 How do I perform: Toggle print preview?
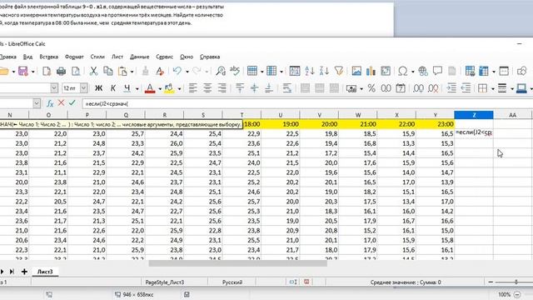[x=76, y=71]
